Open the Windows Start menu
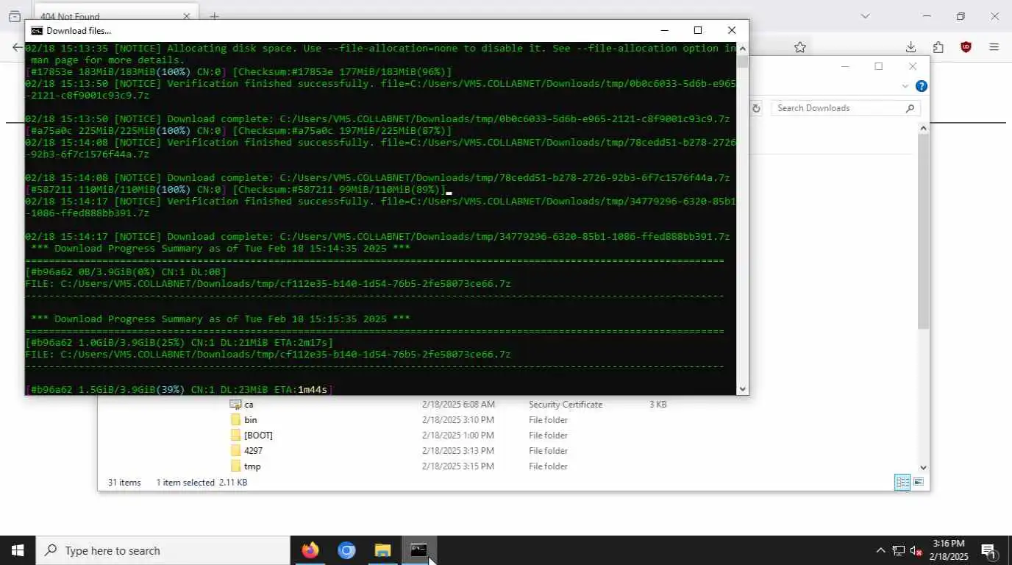1012x565 pixels. (x=18, y=550)
